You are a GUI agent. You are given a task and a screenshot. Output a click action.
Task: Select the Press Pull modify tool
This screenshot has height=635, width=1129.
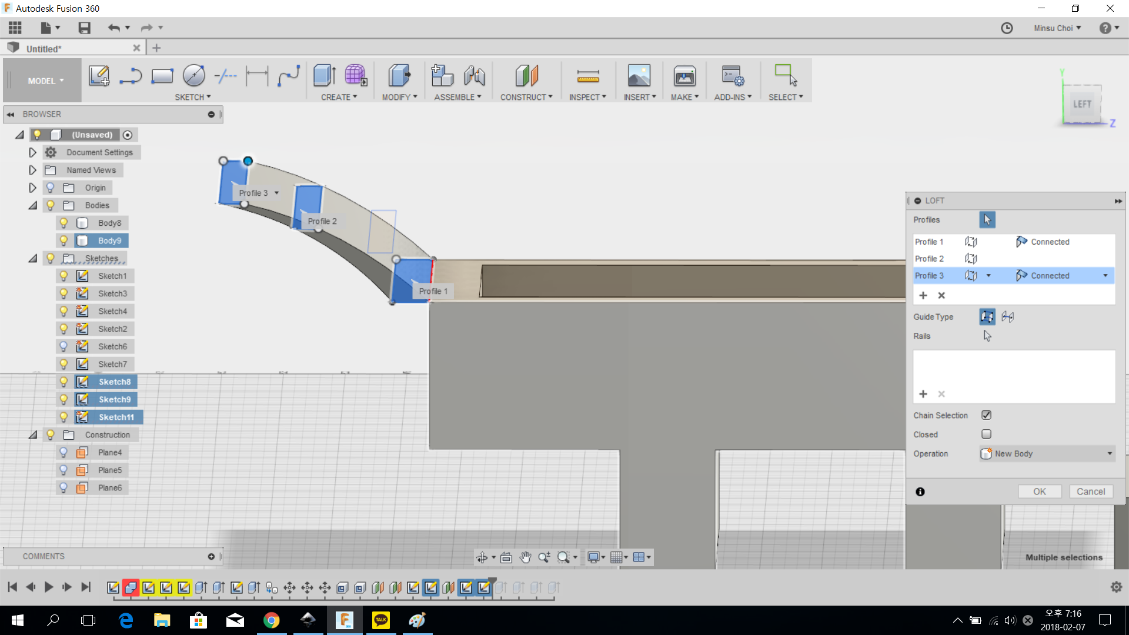tap(399, 75)
